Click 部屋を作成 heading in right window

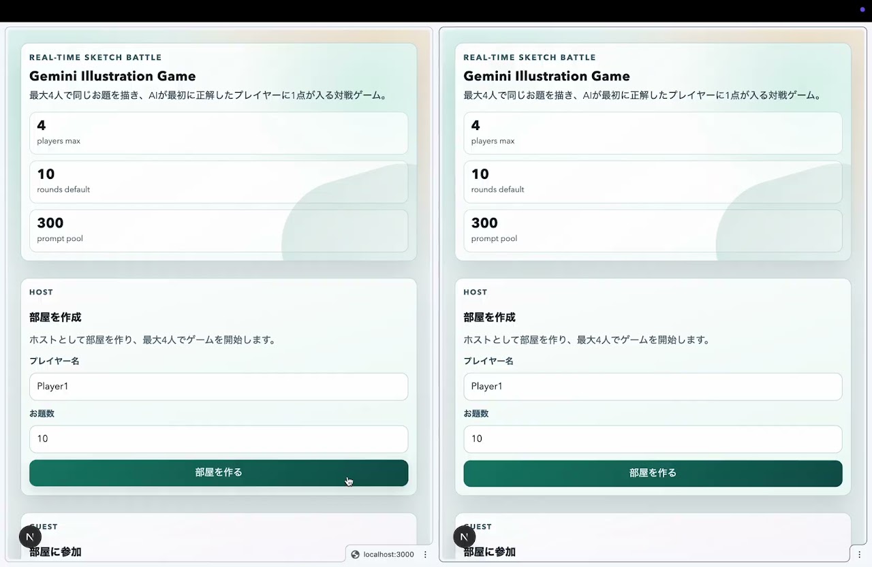pos(489,317)
